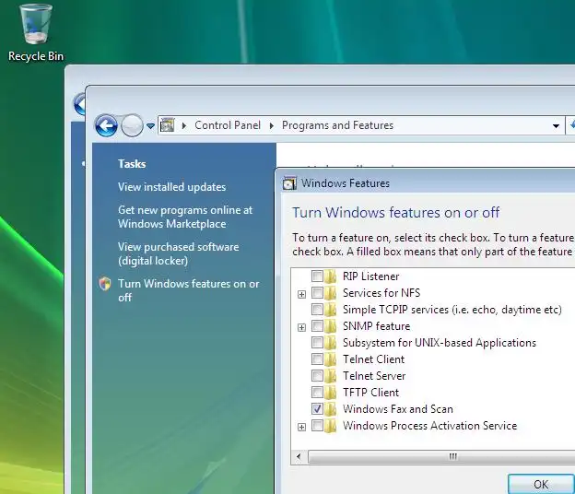Toggle Windows Process Activation Service checkbox
This screenshot has width=575, height=494.
point(317,426)
